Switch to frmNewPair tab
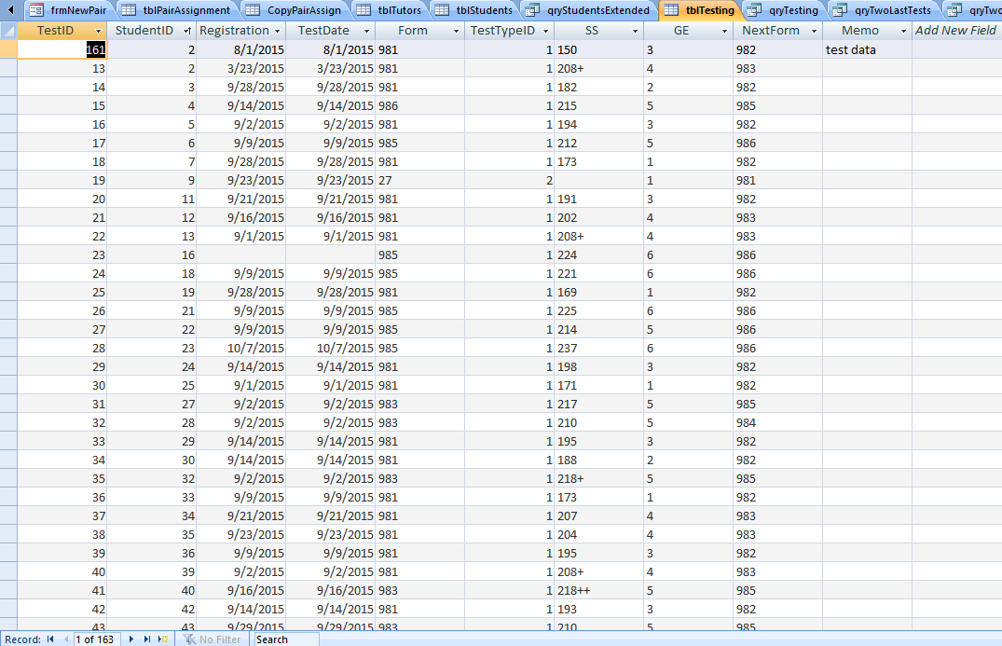The height and width of the screenshot is (646, 1002). [69, 10]
